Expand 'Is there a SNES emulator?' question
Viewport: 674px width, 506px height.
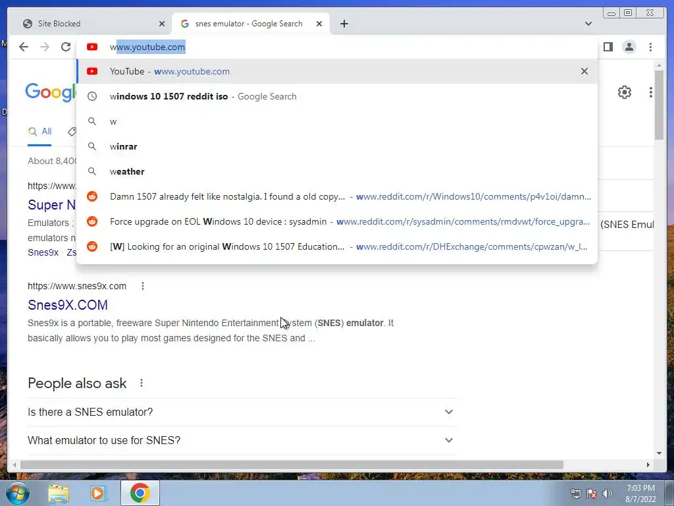[x=241, y=412]
